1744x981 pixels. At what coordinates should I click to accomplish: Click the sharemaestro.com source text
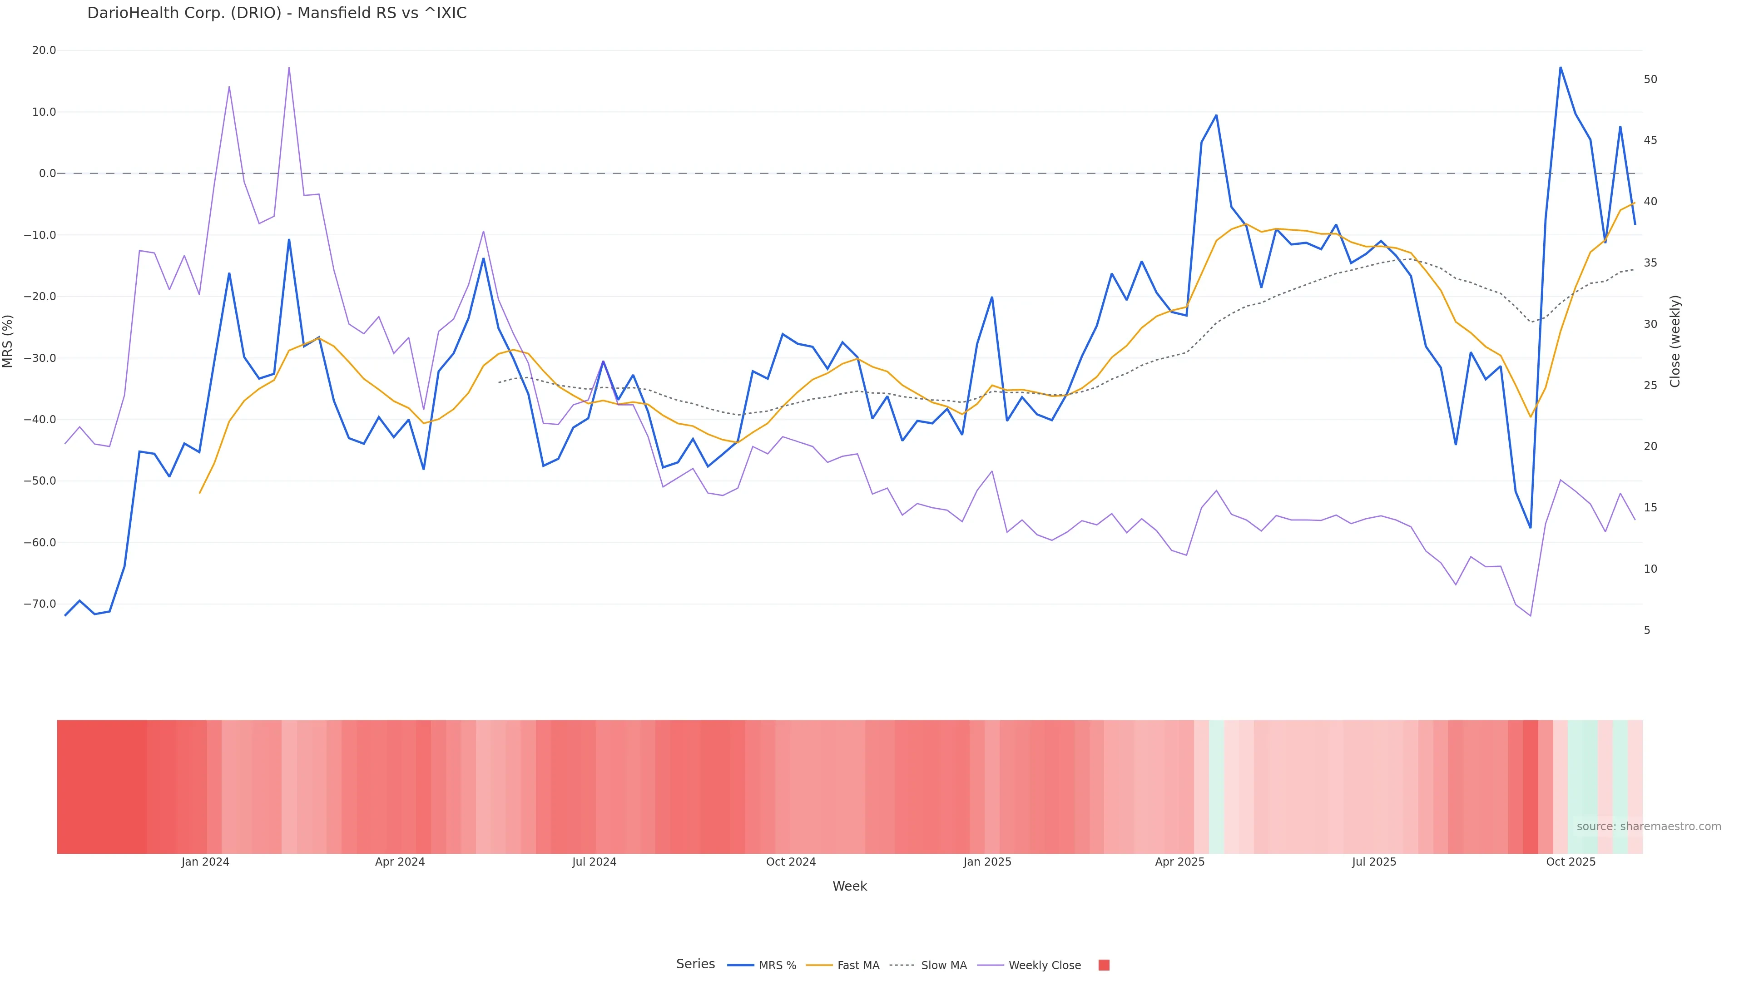(x=1649, y=827)
